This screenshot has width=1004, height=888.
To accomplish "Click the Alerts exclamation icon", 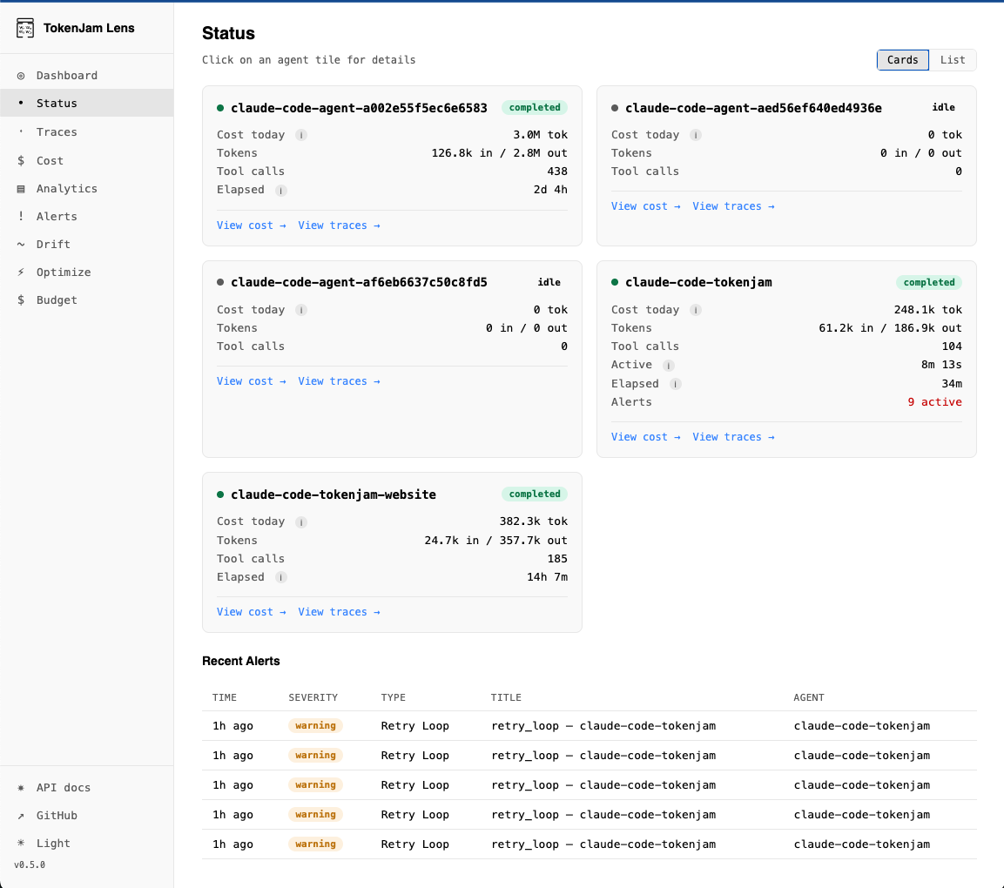I will 21,217.
